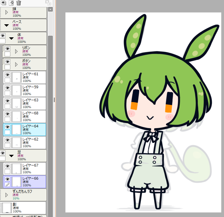Select the 影 layer name

15,204
